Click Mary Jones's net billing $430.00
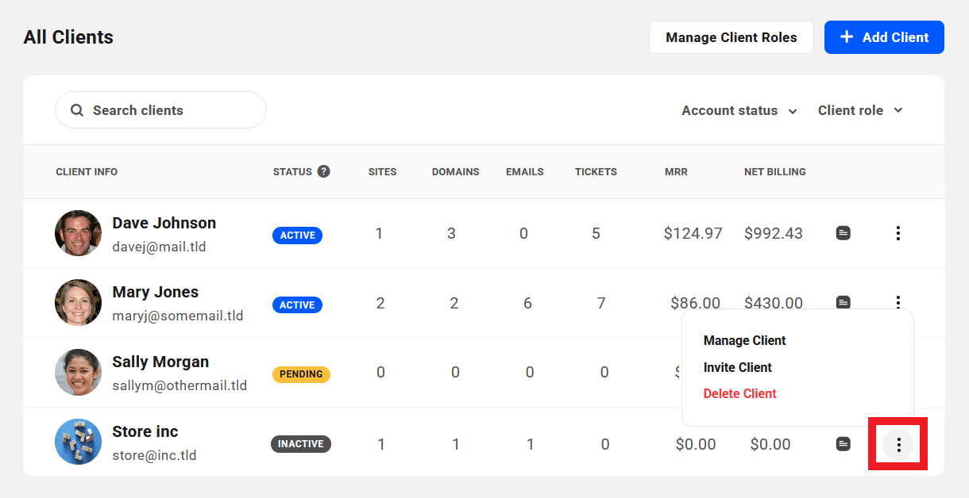Viewport: 969px width, 498px height. coord(774,302)
